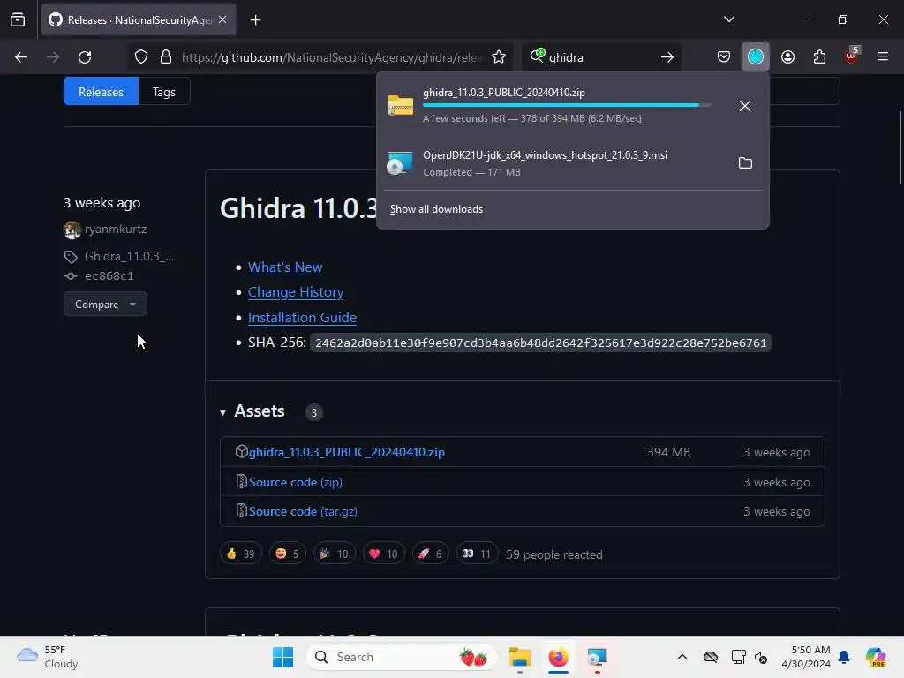Screen dimensions: 904x678
Task: Click the ghidra zip download progress bar
Action: click(567, 106)
